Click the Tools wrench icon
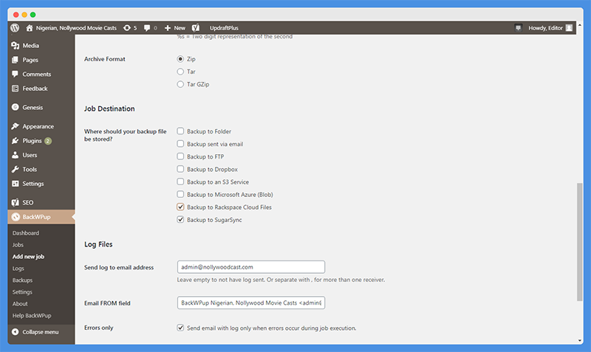The height and width of the screenshot is (352, 591). point(15,170)
